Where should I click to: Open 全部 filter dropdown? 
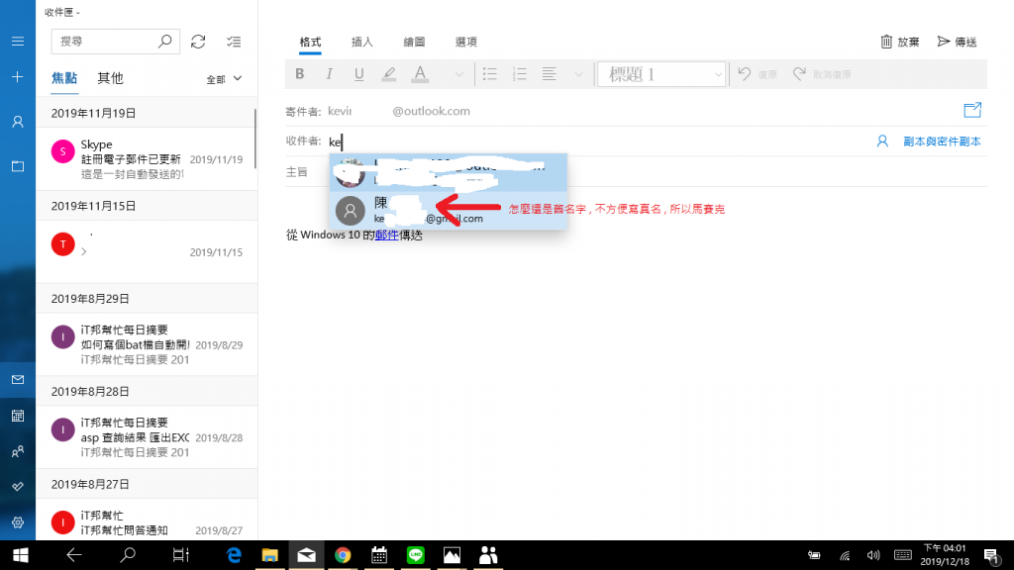(224, 79)
